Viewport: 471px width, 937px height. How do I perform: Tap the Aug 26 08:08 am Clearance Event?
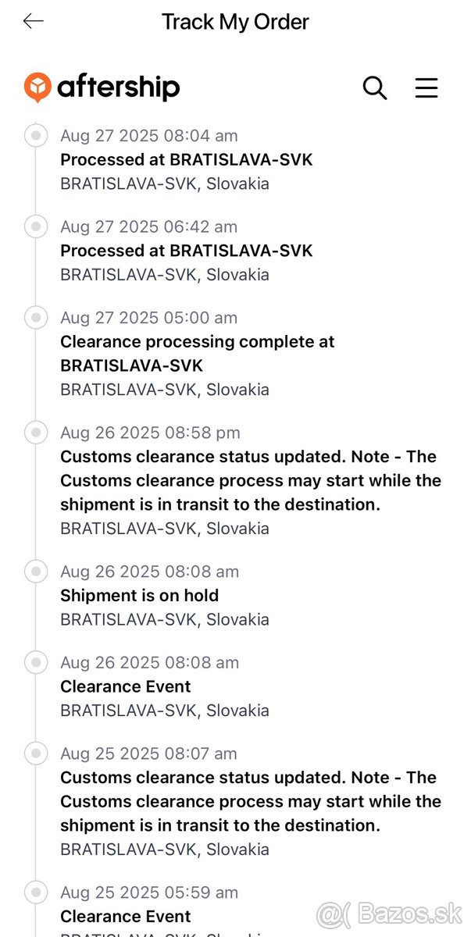(x=126, y=687)
